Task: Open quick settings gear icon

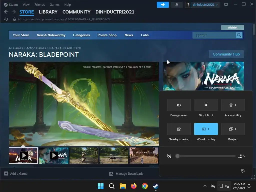Action: [243, 171]
